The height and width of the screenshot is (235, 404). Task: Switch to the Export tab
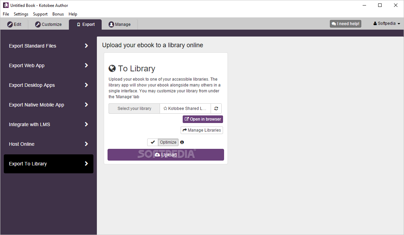(x=85, y=24)
